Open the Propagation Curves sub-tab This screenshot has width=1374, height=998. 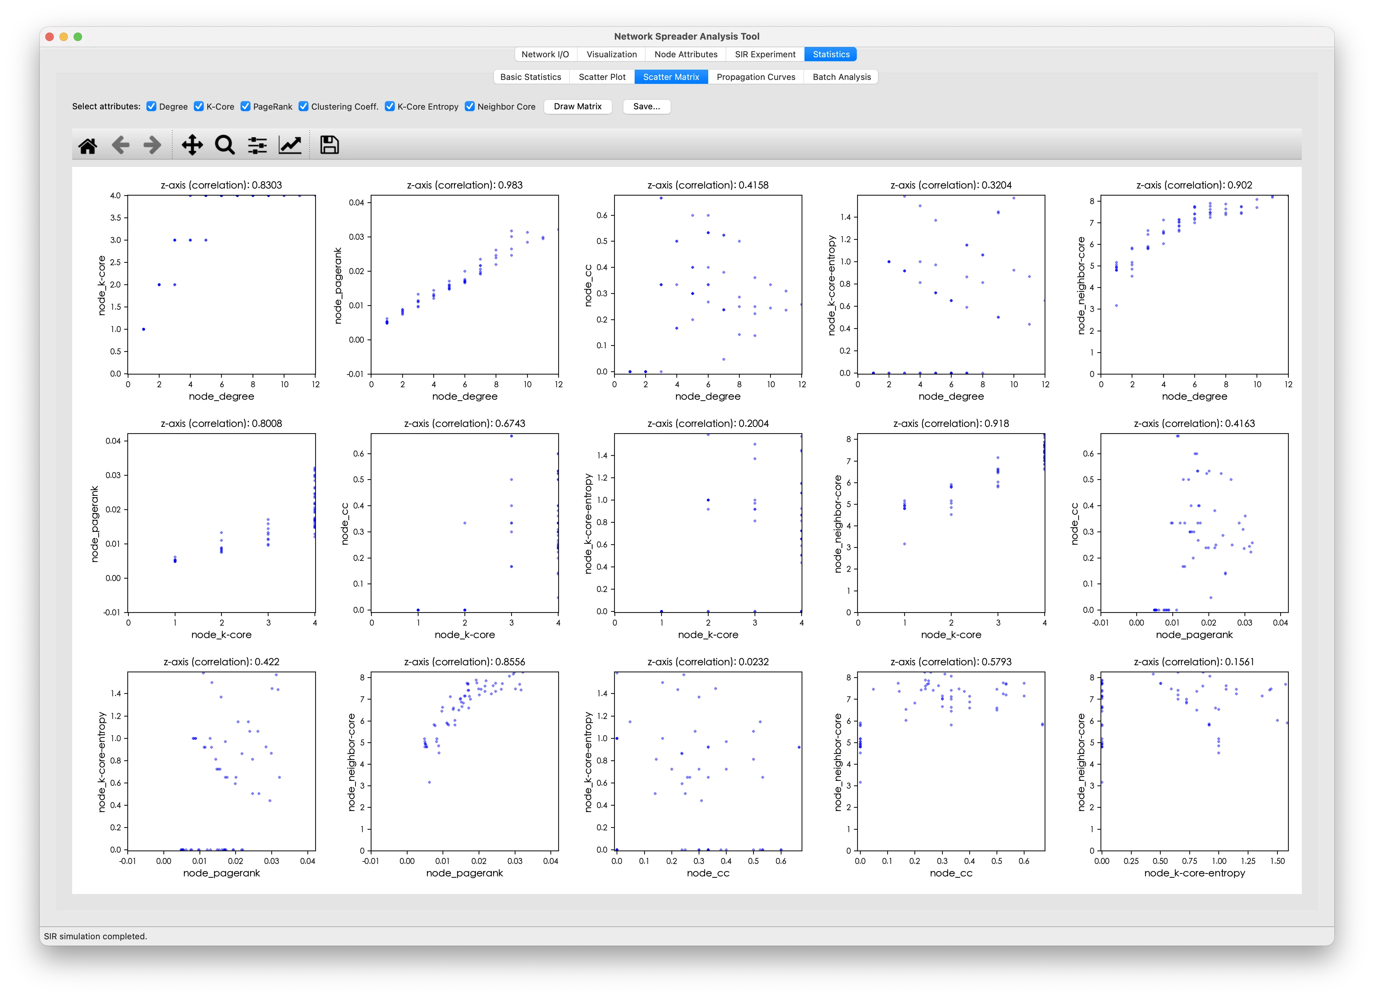756,77
